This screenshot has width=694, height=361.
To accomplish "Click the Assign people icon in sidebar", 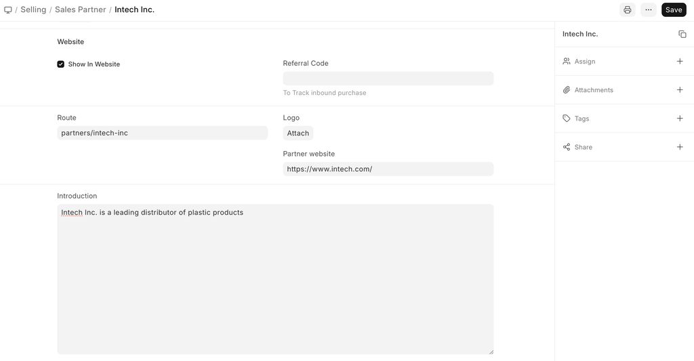I will coord(567,62).
